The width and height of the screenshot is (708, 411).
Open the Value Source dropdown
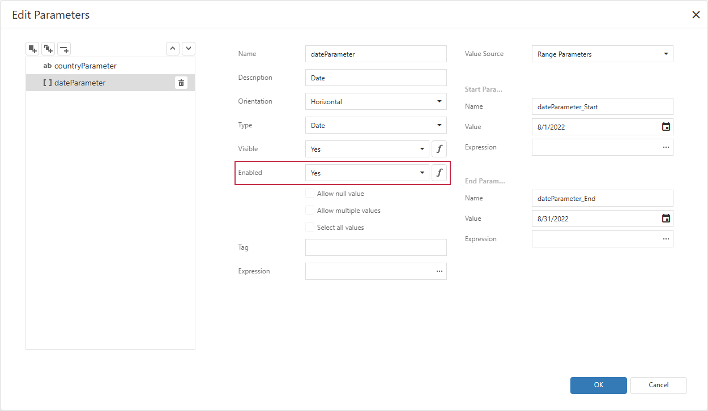[603, 54]
